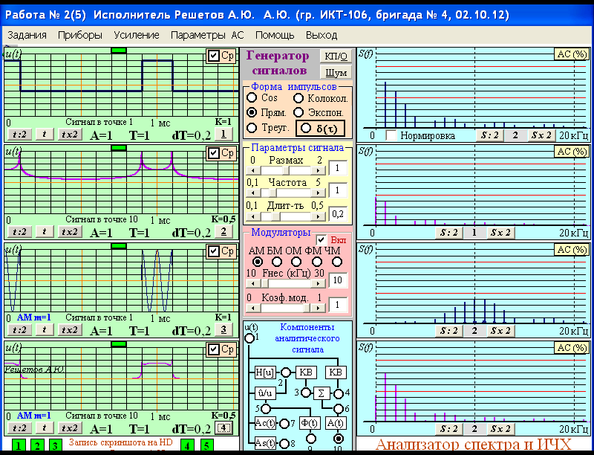Open the Задания menu
The width and height of the screenshot is (594, 455).
coord(27,35)
